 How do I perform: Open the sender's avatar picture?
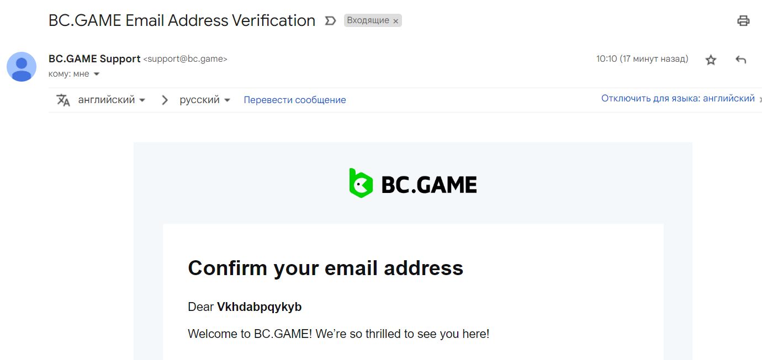[x=22, y=67]
